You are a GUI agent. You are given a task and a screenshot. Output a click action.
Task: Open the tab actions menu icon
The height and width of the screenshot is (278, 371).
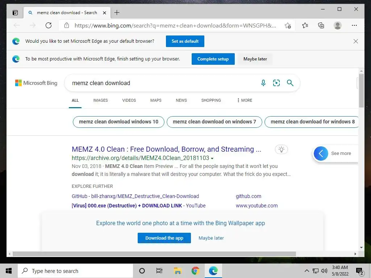[x=15, y=13]
